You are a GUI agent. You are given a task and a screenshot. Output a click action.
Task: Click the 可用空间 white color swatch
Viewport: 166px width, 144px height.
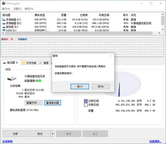point(86,105)
